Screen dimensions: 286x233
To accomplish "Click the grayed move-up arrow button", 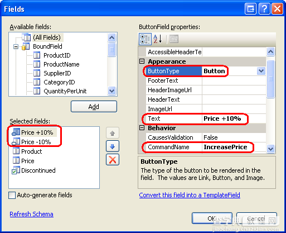I will [113, 133].
